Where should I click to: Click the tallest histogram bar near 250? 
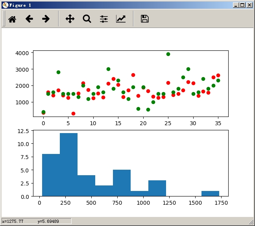click(68, 165)
